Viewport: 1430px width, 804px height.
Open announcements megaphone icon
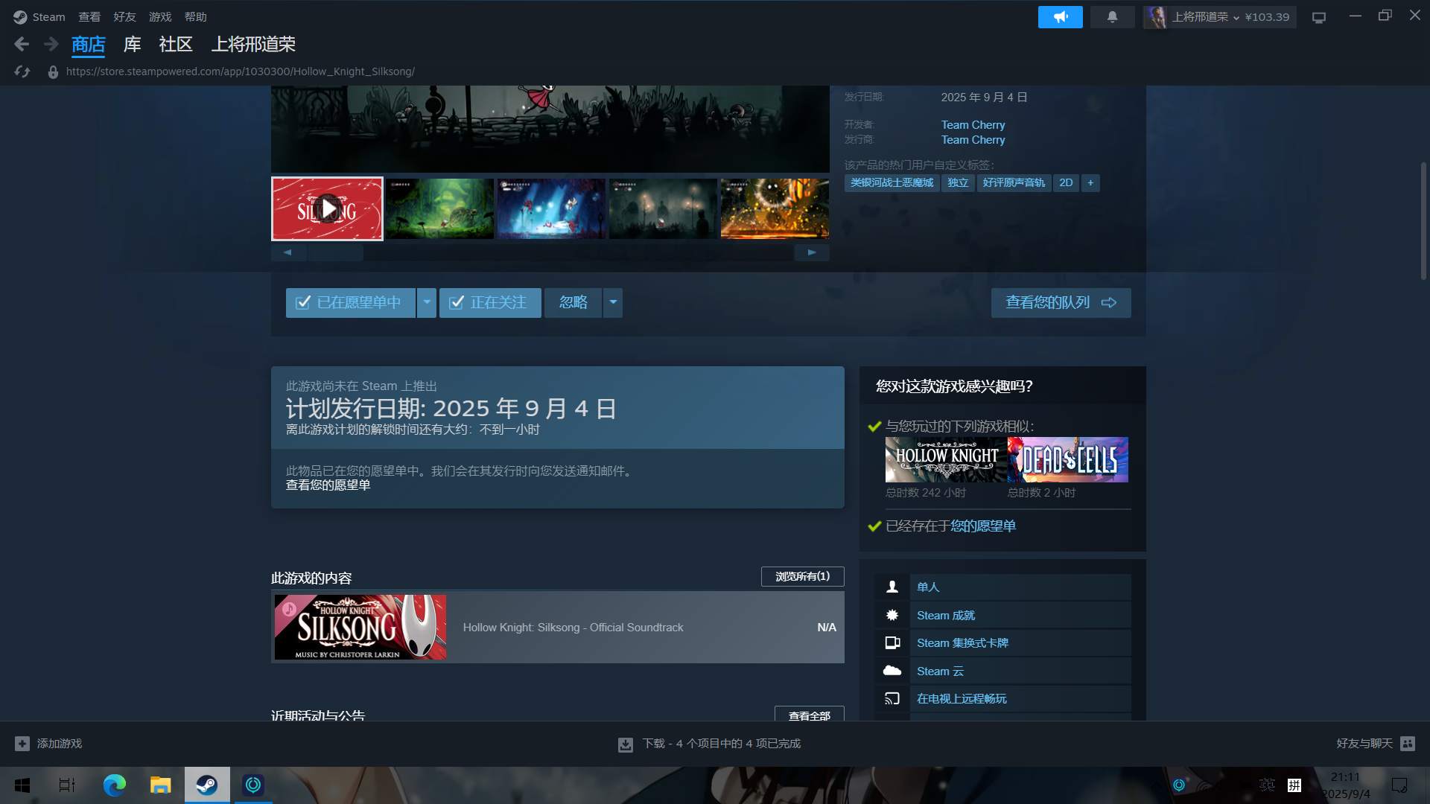(1060, 17)
